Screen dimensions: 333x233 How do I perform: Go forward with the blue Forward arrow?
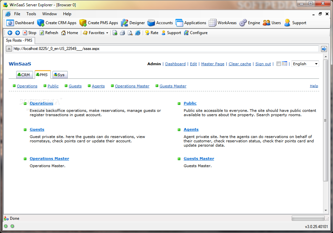[x=18, y=33]
